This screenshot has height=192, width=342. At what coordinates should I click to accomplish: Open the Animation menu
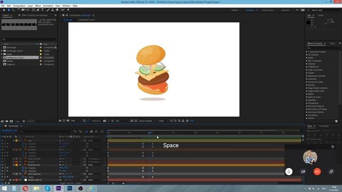click(x=48, y=6)
